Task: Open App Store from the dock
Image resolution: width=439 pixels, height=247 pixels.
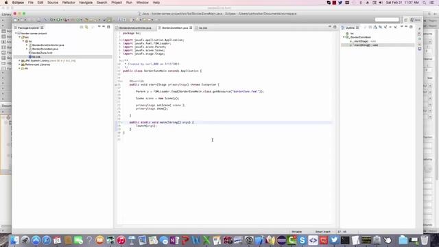Action: point(36,240)
